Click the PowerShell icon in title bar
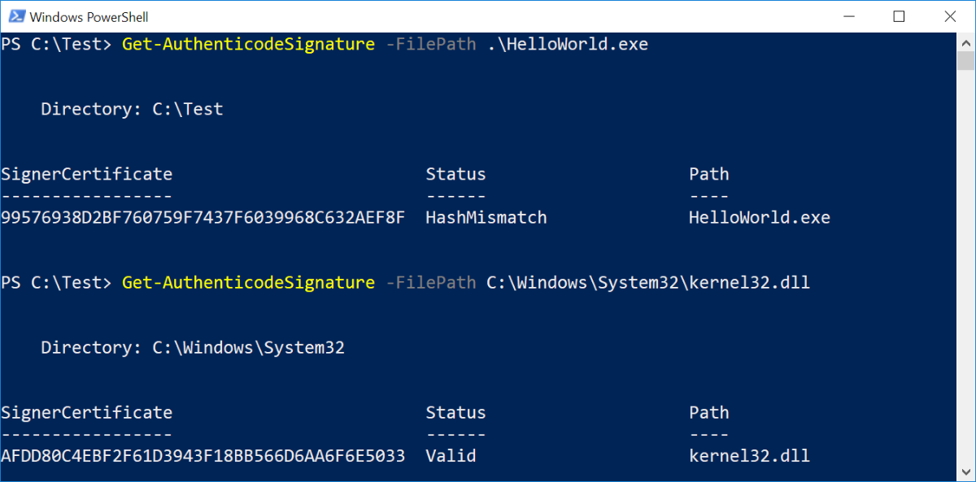 pos(15,16)
